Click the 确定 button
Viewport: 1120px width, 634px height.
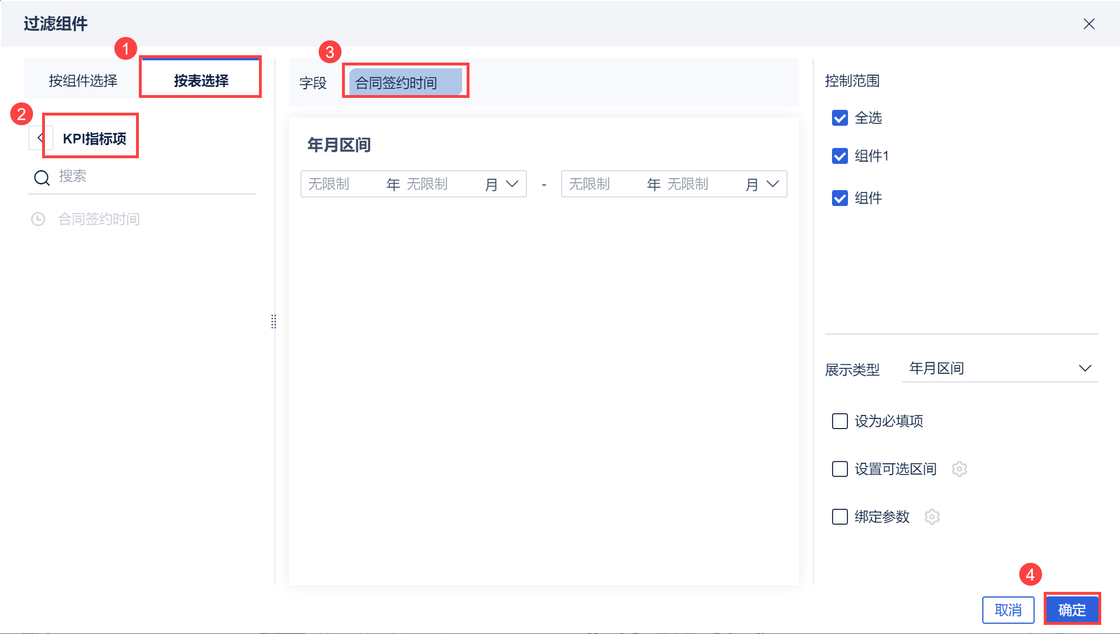coord(1072,610)
